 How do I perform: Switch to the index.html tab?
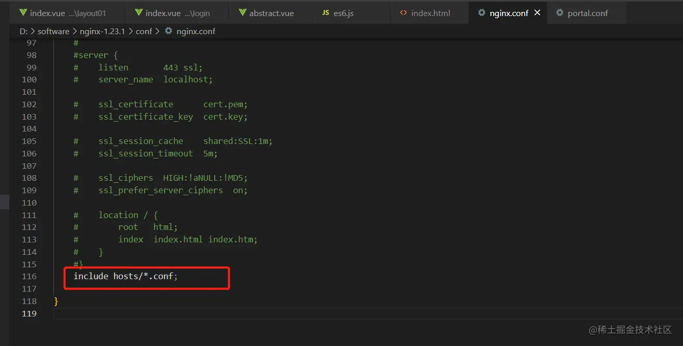(429, 13)
